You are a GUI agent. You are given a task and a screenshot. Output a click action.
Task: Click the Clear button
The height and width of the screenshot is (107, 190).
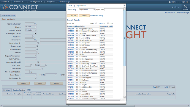[40, 83]
